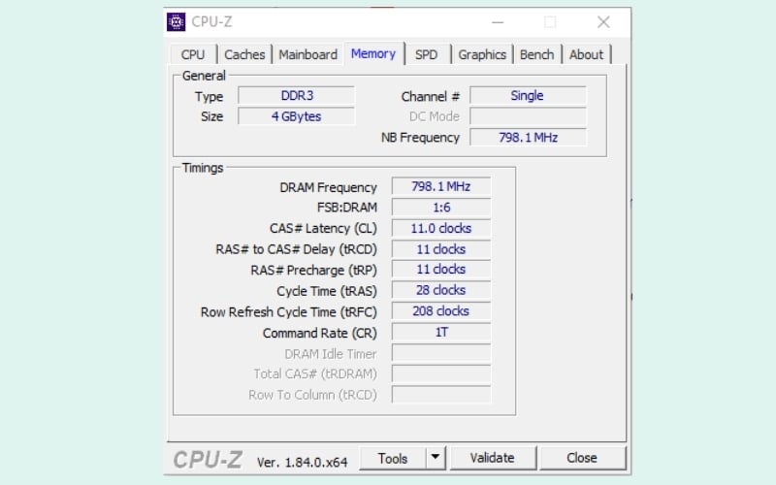
Task: Click the NB Frequency value field
Action: pyautogui.click(x=528, y=137)
